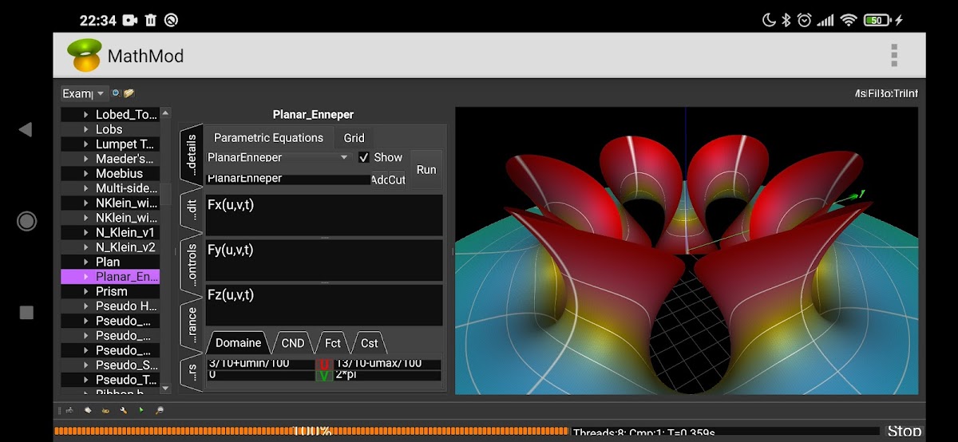Screen dimensions: 958x442
Task: Toggle the green V parameter button
Action: [324, 375]
